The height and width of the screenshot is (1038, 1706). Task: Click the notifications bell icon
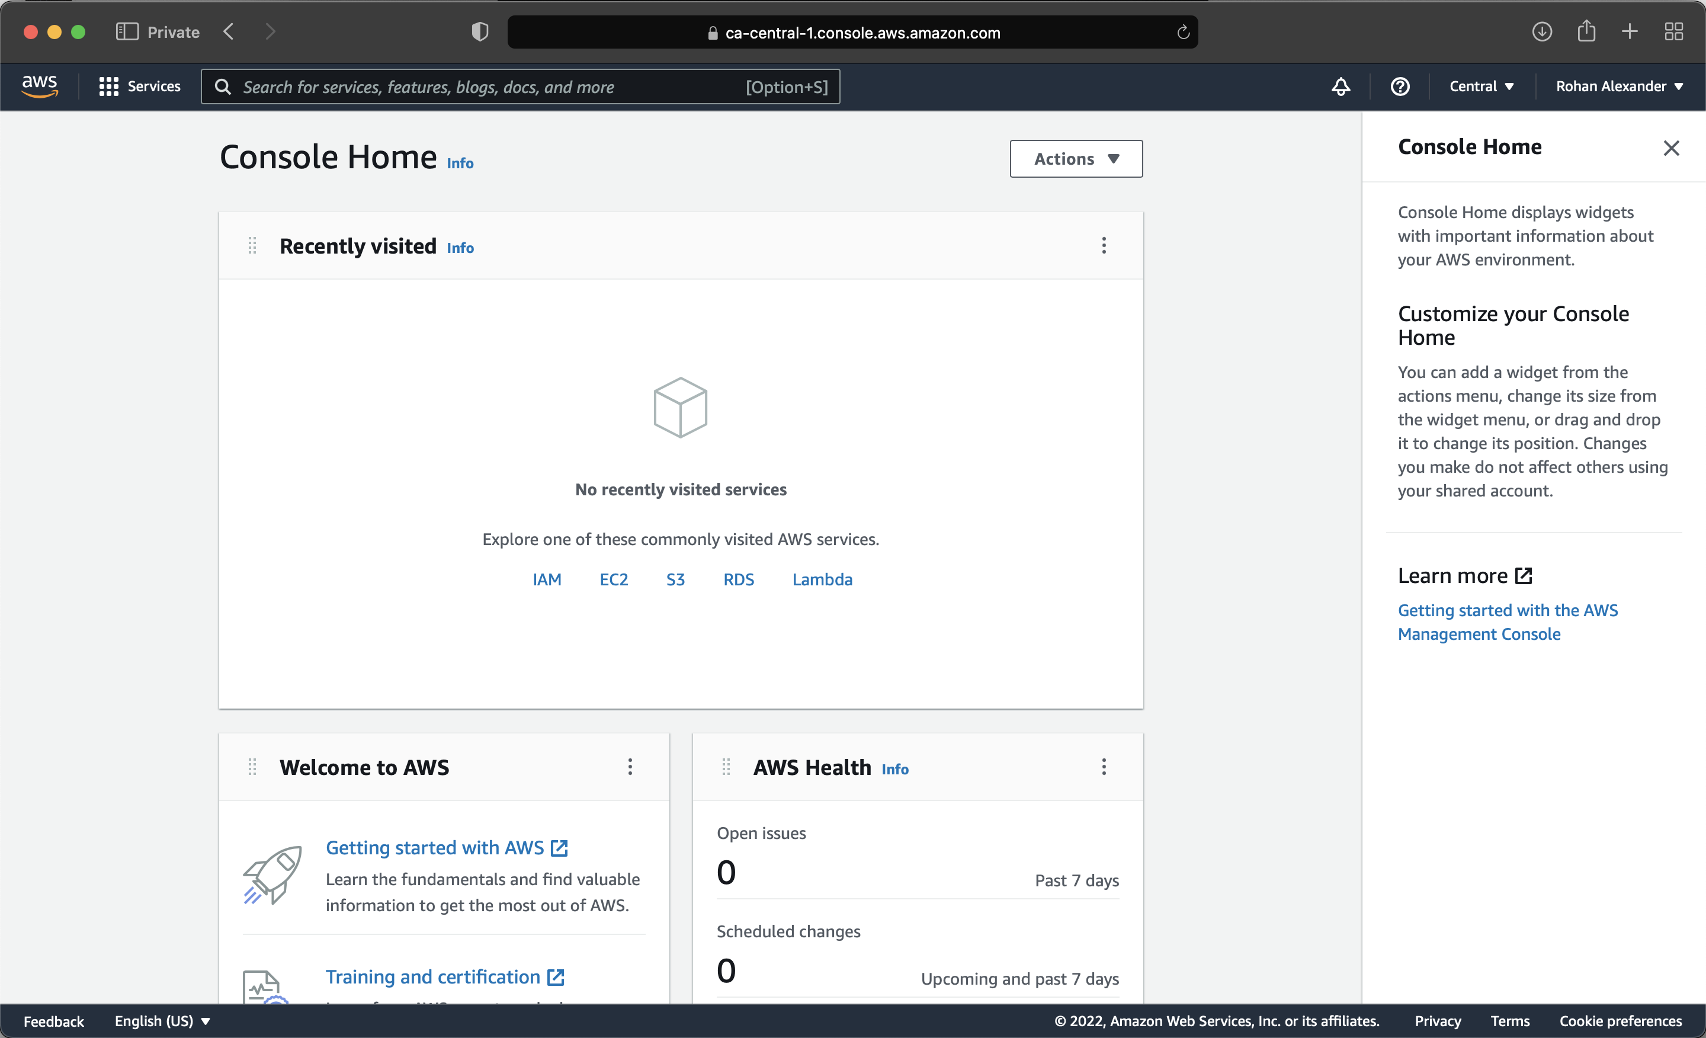click(x=1341, y=86)
